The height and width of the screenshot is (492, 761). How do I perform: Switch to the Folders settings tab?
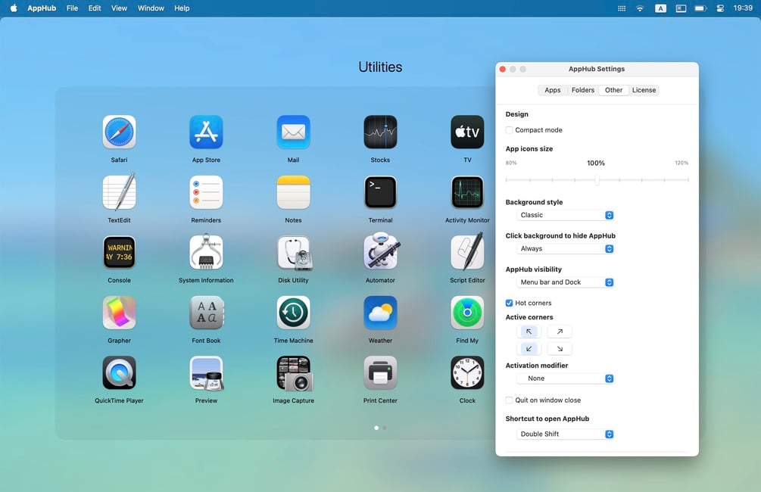pyautogui.click(x=583, y=90)
